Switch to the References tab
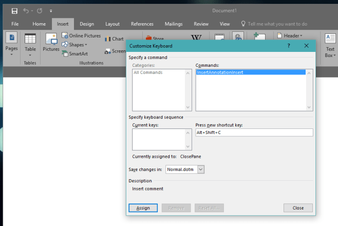The image size is (338, 226). tap(142, 24)
